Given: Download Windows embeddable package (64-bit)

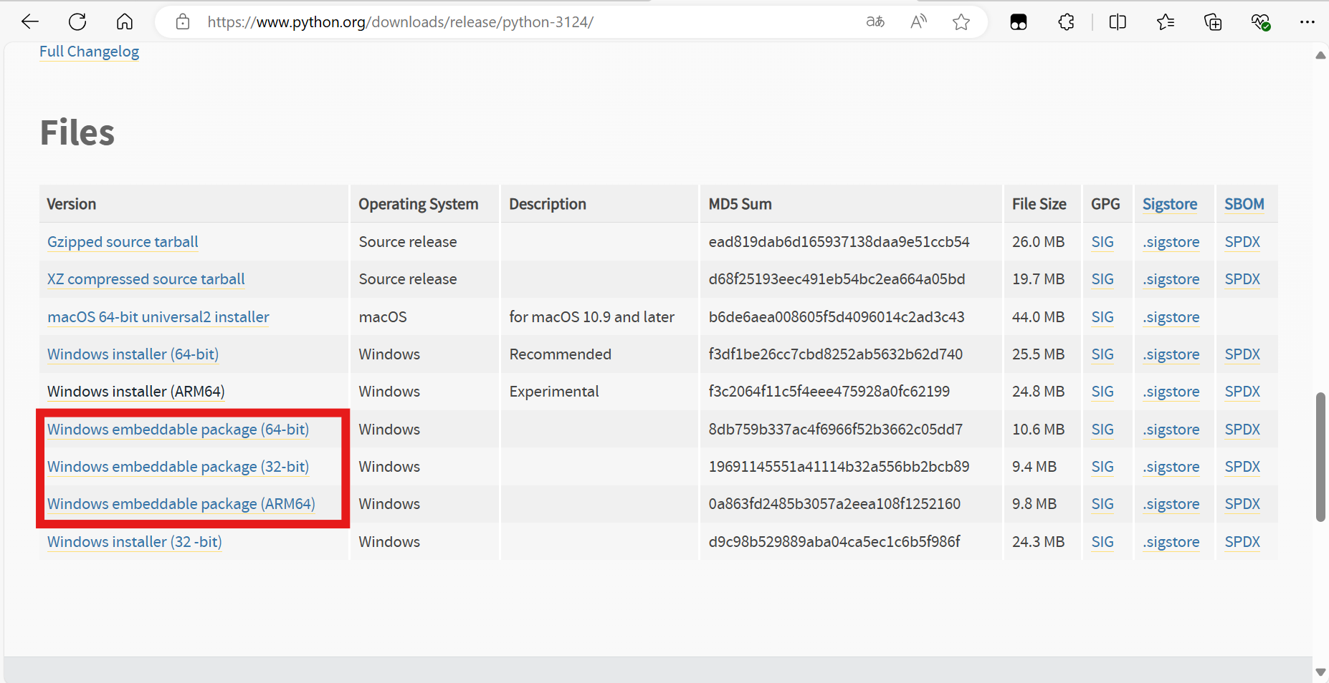Looking at the screenshot, I should (x=178, y=430).
